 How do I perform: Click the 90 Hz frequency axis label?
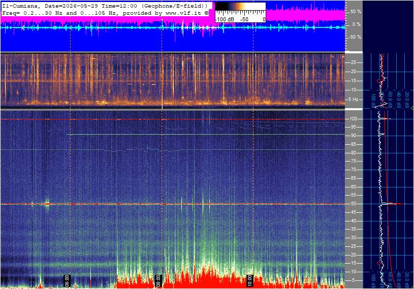[353, 136]
